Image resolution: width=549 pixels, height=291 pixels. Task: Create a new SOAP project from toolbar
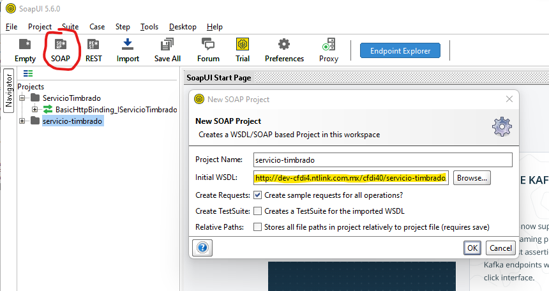pos(61,51)
